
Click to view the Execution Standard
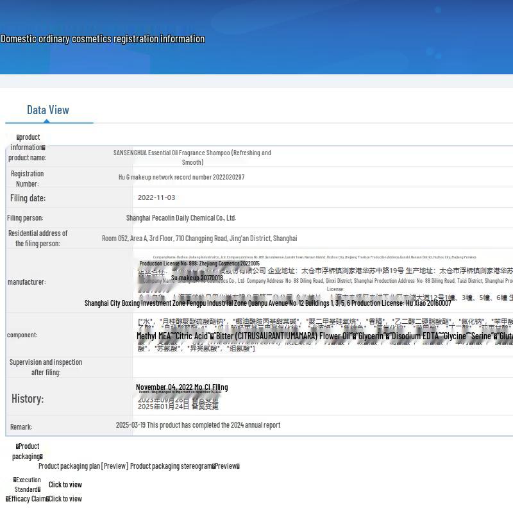pos(65,485)
